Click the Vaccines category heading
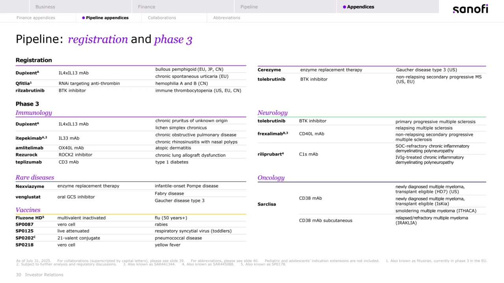The height and width of the screenshot is (283, 504). 28,210
